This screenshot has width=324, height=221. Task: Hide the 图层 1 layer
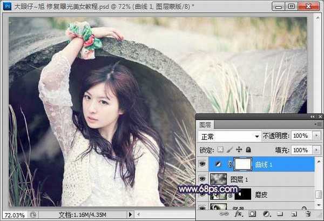[x=202, y=179]
